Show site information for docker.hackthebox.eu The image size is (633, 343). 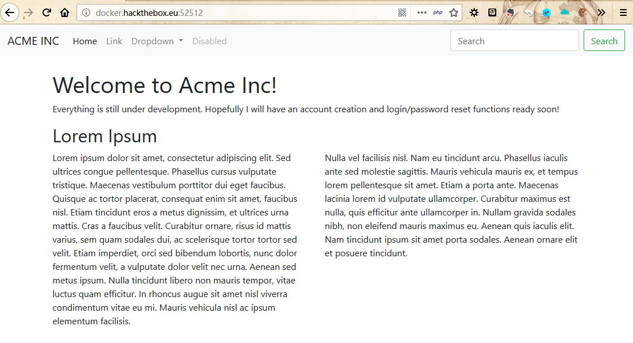click(86, 12)
